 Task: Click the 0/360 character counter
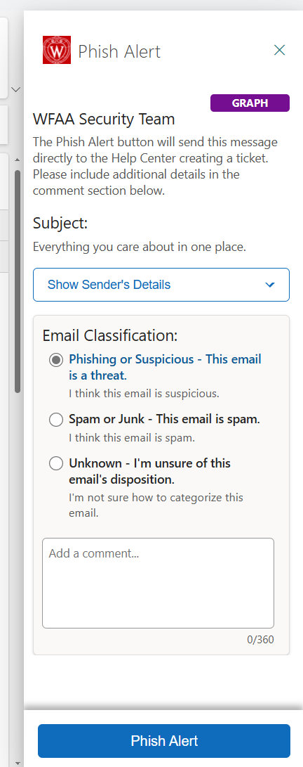pos(260,639)
